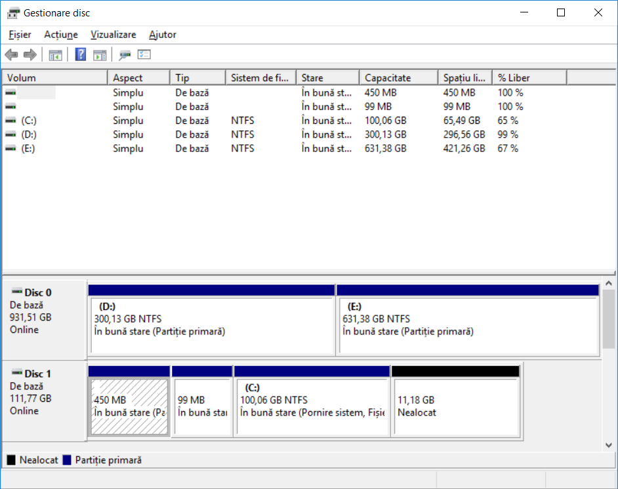618x489 pixels.
Task: Select the (D:) 300,13 GB partition block
Action: [x=212, y=320]
